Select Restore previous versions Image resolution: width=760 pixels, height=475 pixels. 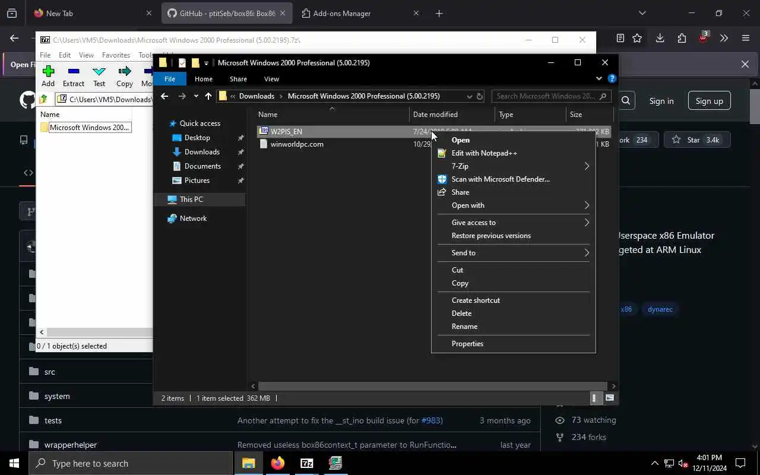pyautogui.click(x=491, y=236)
